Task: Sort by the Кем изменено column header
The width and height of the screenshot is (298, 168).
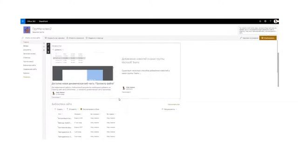Action: [95, 114]
